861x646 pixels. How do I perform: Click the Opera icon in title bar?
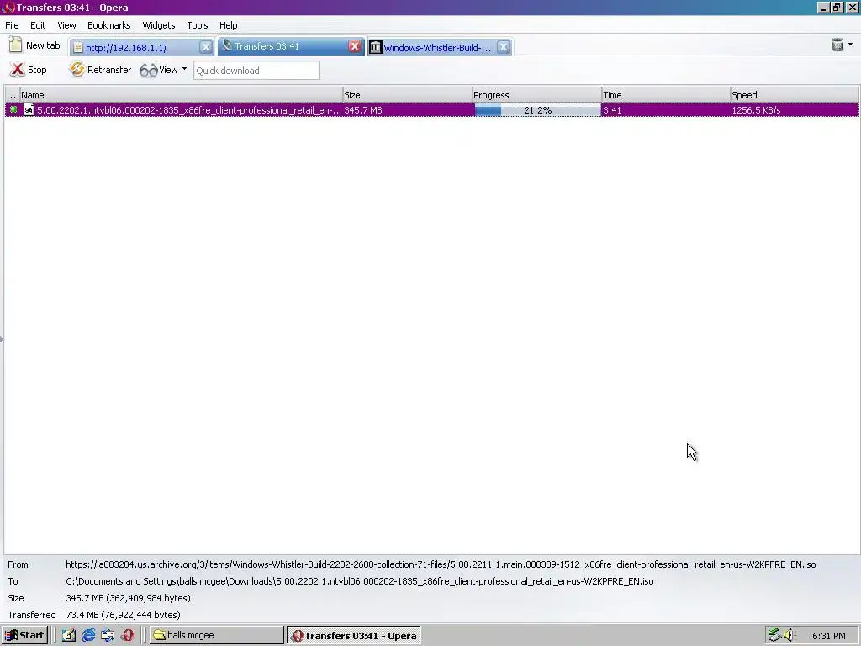(x=8, y=8)
